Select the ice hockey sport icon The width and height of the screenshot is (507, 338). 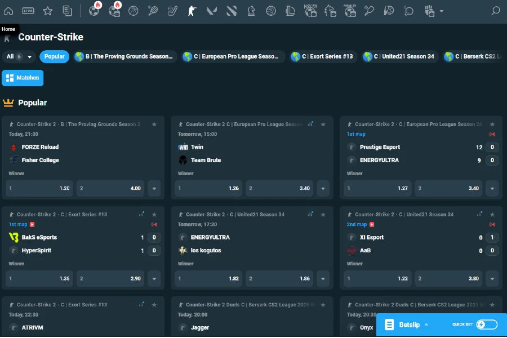coord(172,10)
